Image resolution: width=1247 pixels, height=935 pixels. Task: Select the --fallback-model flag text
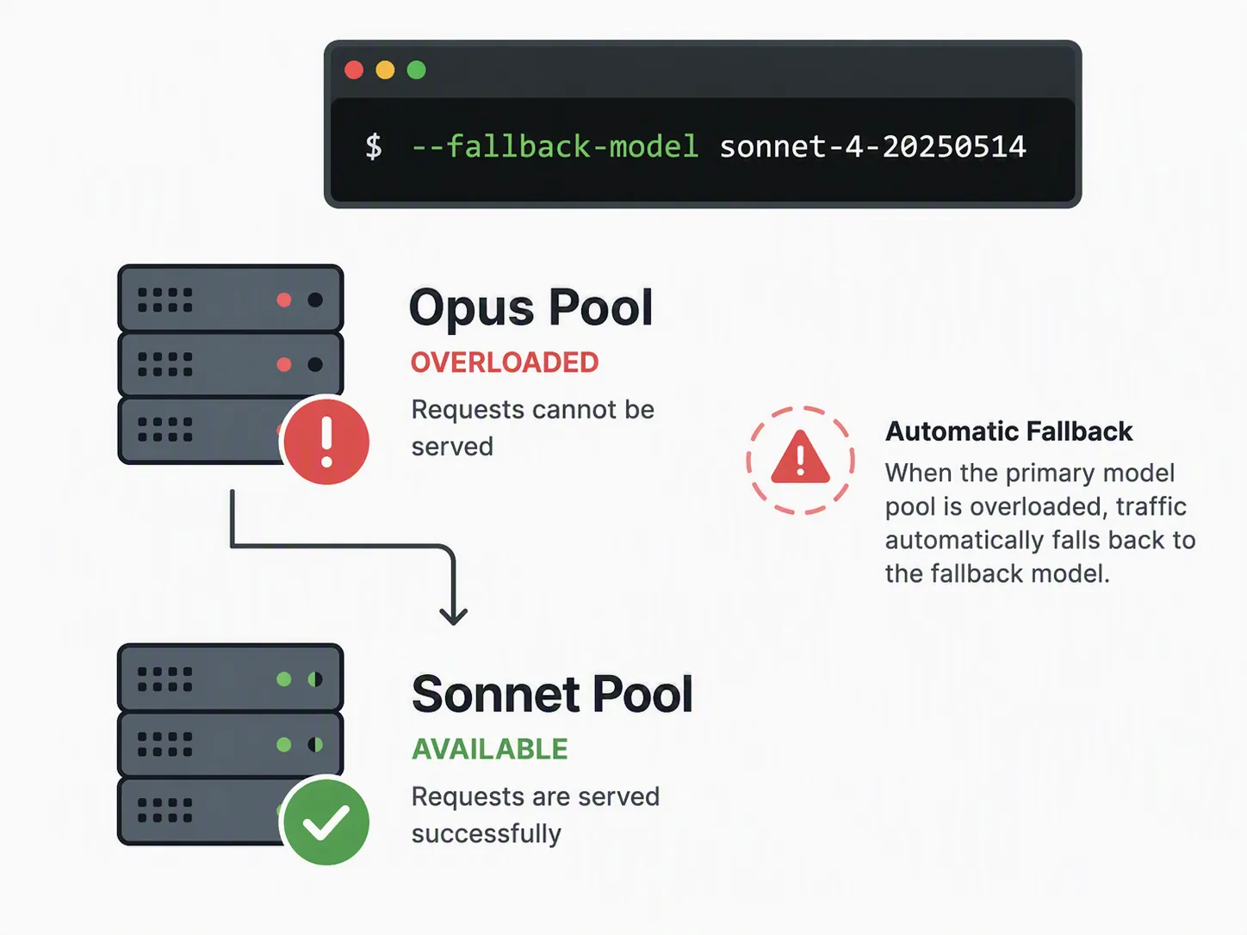(x=555, y=146)
